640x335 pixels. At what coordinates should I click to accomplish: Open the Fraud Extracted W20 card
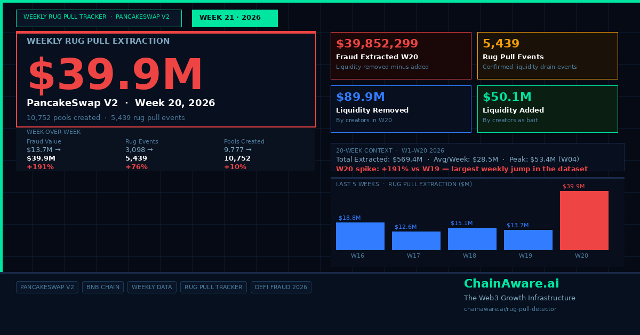click(x=401, y=55)
